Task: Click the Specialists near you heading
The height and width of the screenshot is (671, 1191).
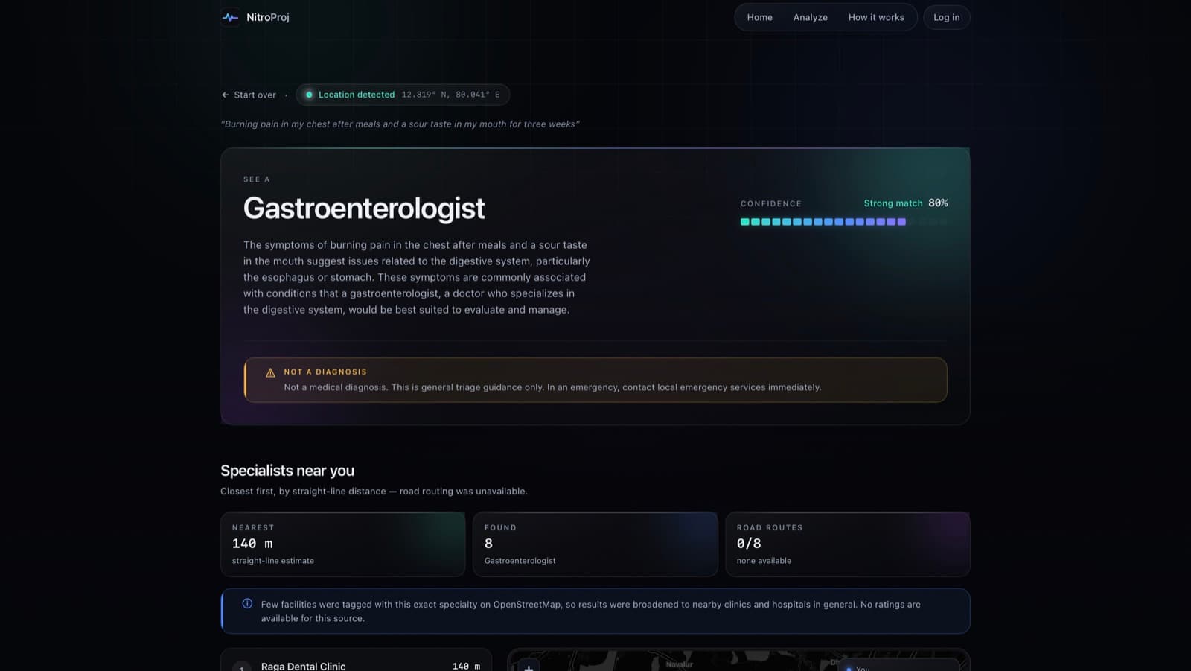Action: pos(287,471)
